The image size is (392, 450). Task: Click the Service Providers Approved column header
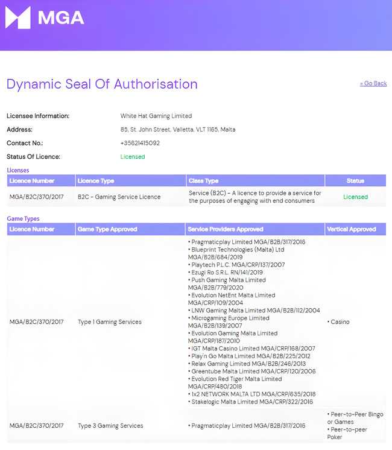click(x=255, y=229)
